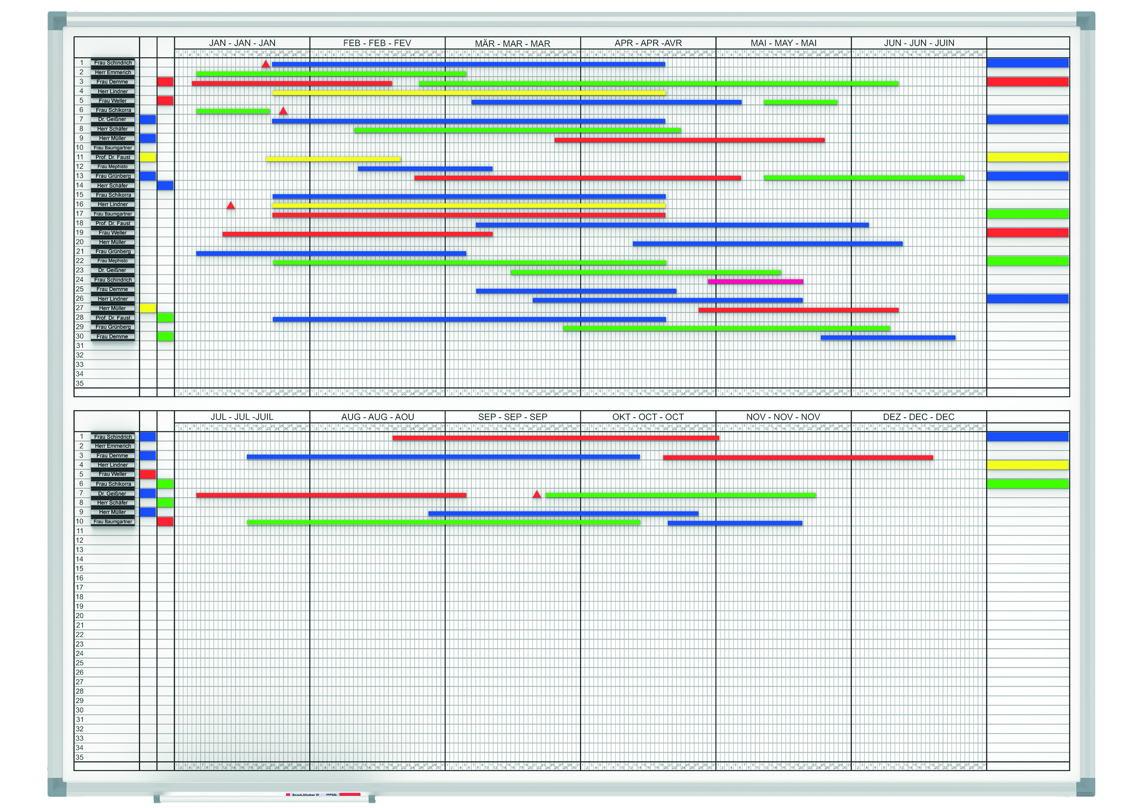Select the DEZ - DEC - DEC month header

(918, 417)
